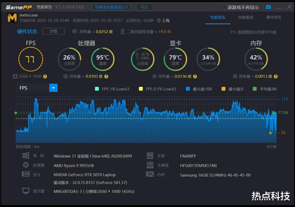Click the 处理器 chip icon in specs list
The width and height of the screenshot is (295, 207).
26,165
